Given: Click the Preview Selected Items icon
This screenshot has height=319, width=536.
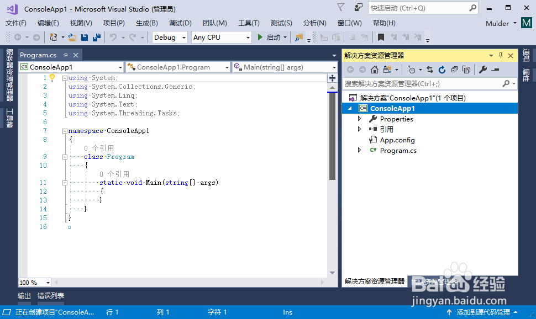Looking at the screenshot, I should tap(495, 70).
